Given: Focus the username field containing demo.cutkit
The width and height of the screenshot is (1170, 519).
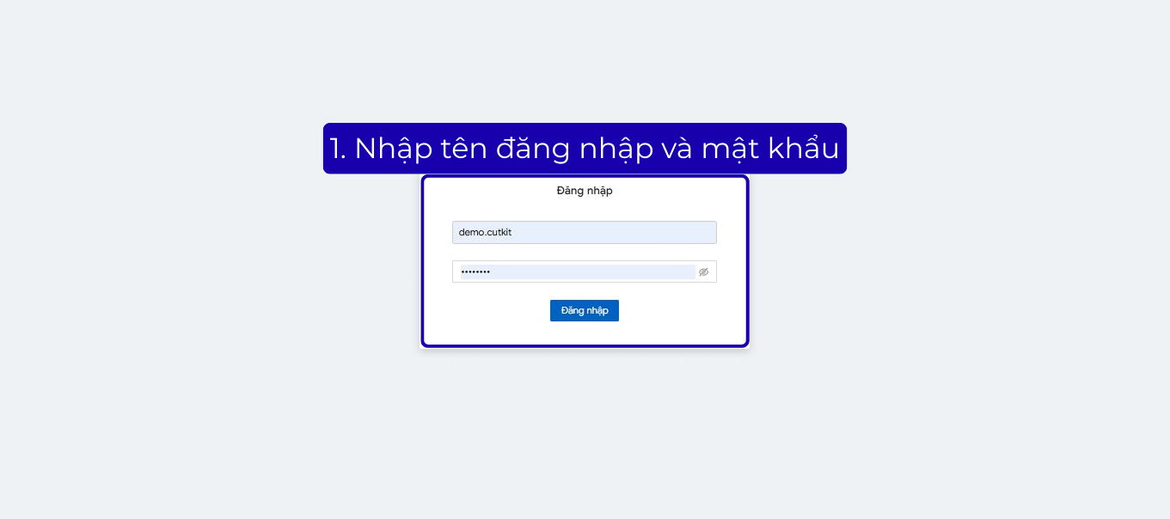Looking at the screenshot, I should (x=585, y=232).
